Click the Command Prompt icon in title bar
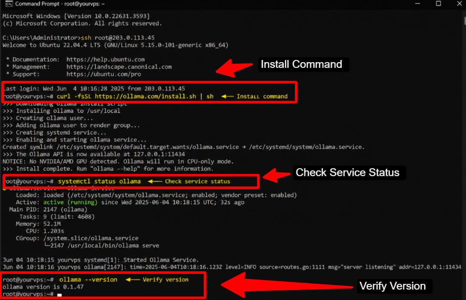This screenshot has width=466, height=300. coord(9,4)
